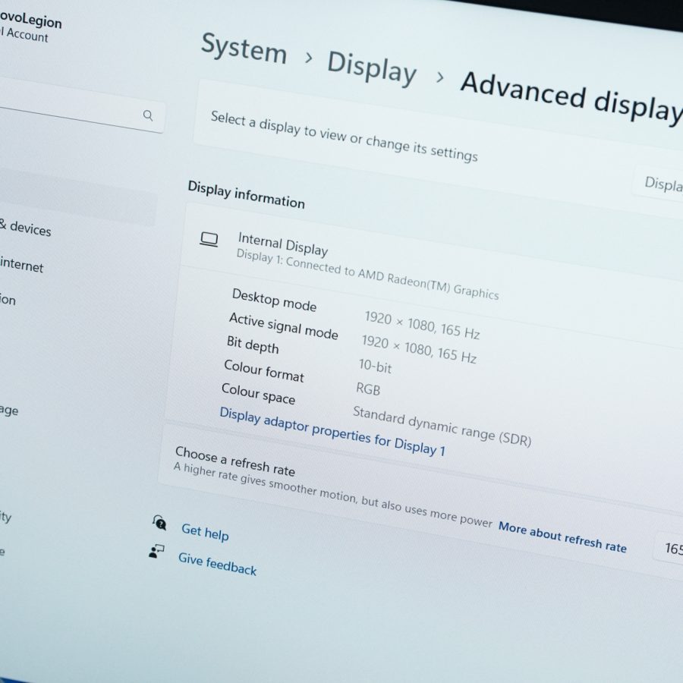The image size is (683, 683).
Task: Click the Get help icon
Action: coord(159,522)
